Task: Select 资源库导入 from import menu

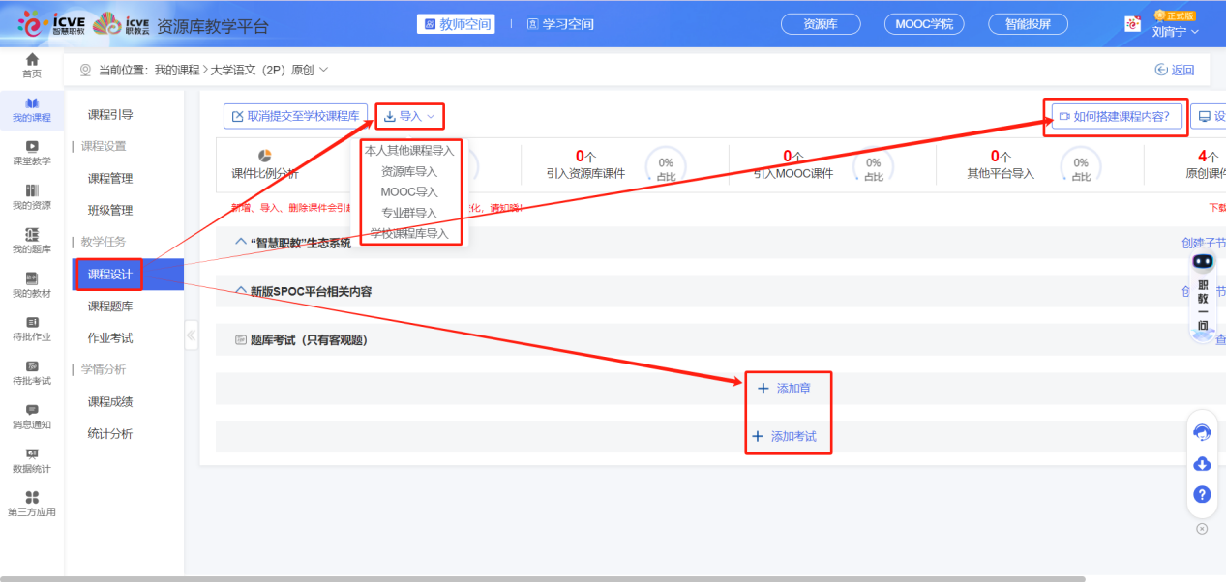Action: 409,171
